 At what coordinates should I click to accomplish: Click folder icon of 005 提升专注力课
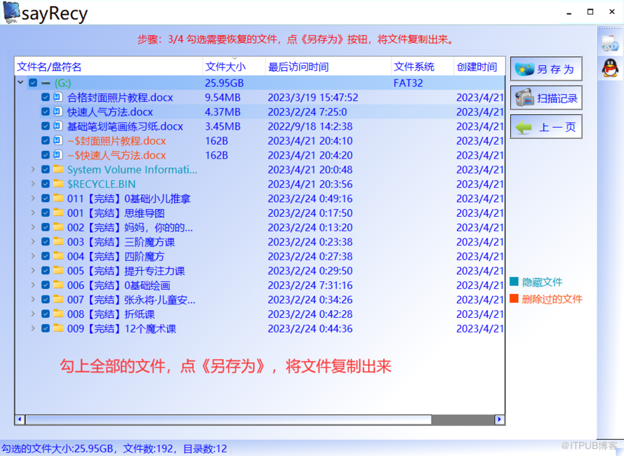(x=58, y=270)
